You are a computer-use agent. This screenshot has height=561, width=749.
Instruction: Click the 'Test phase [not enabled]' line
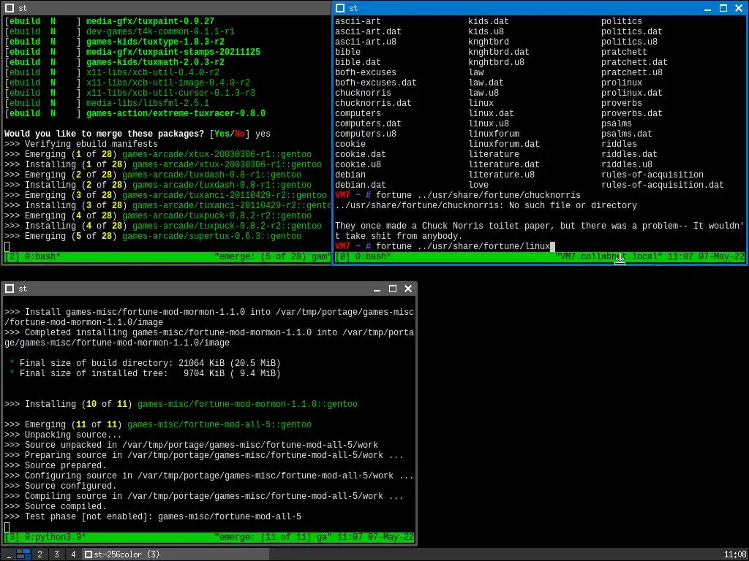coord(153,516)
